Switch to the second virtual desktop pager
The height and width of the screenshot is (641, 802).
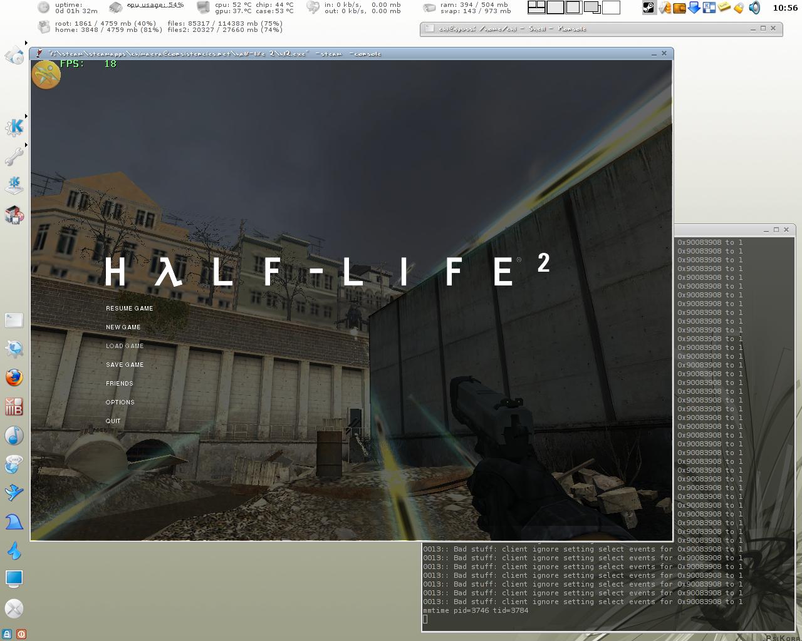click(555, 8)
